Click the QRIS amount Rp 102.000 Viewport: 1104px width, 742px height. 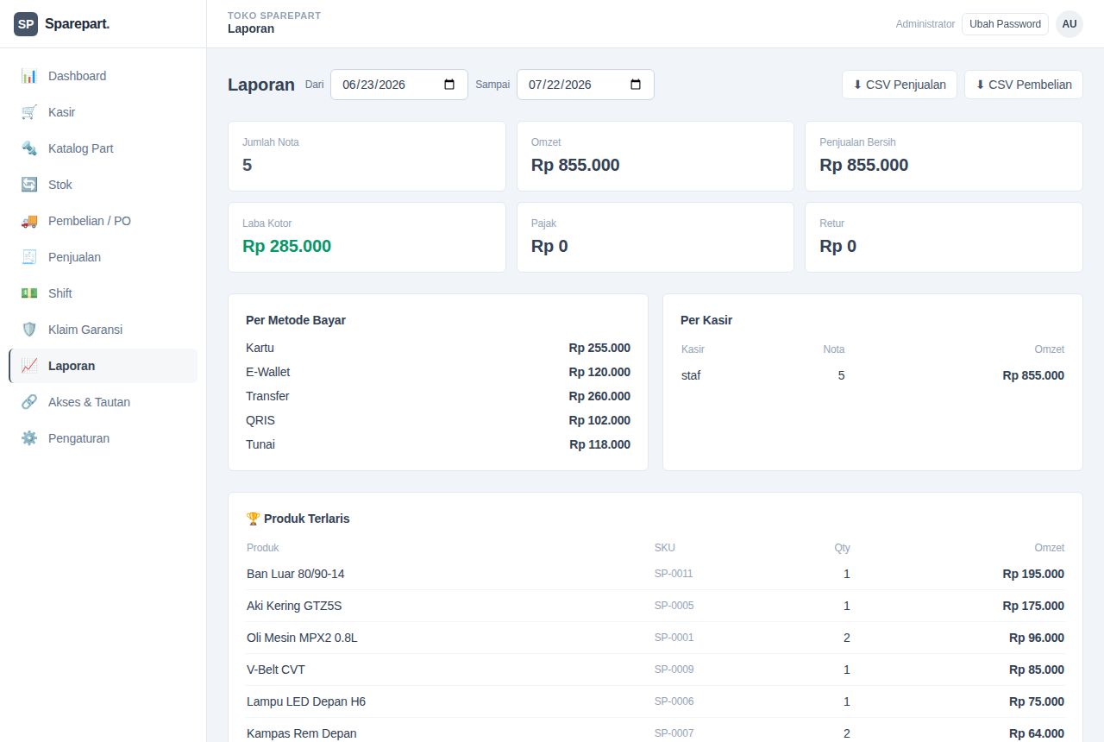[599, 420]
